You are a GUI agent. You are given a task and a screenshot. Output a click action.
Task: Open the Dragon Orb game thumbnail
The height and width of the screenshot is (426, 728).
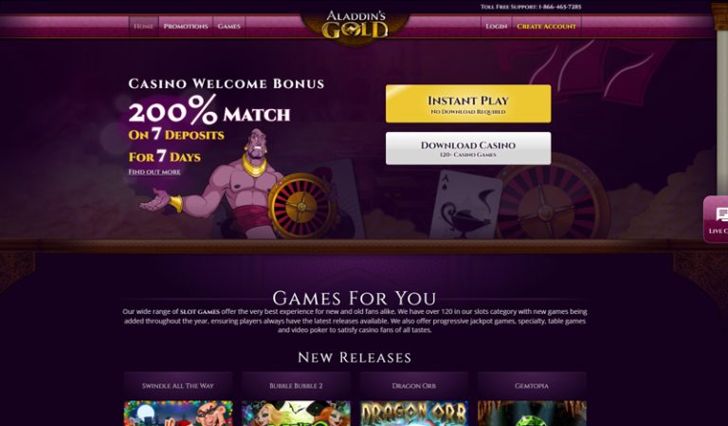(414, 414)
